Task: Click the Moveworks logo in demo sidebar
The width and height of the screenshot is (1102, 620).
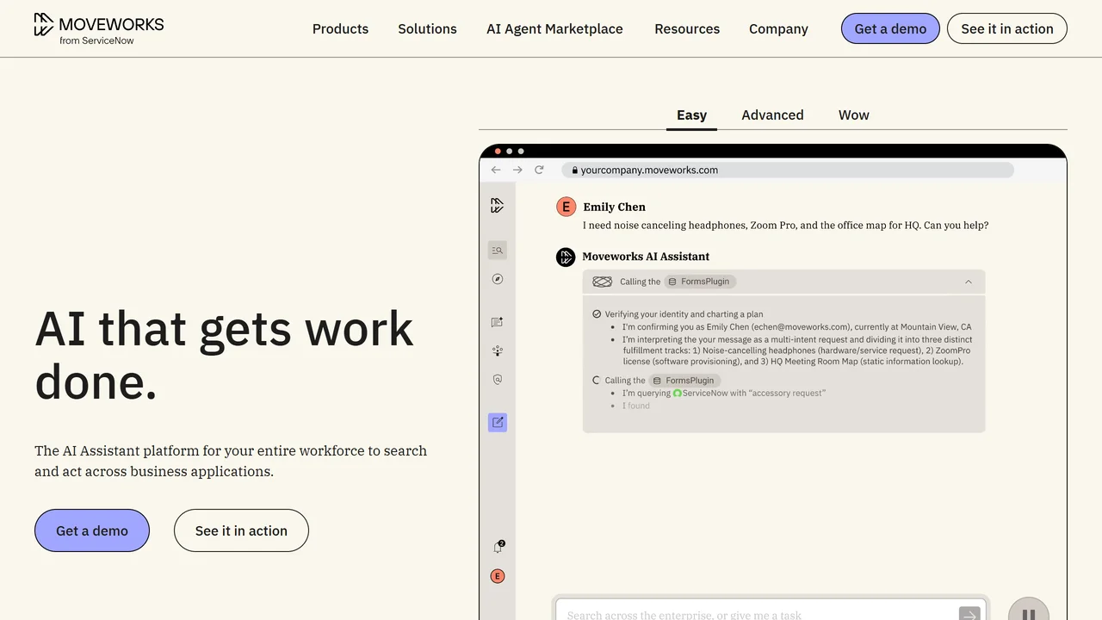Action: 497,206
